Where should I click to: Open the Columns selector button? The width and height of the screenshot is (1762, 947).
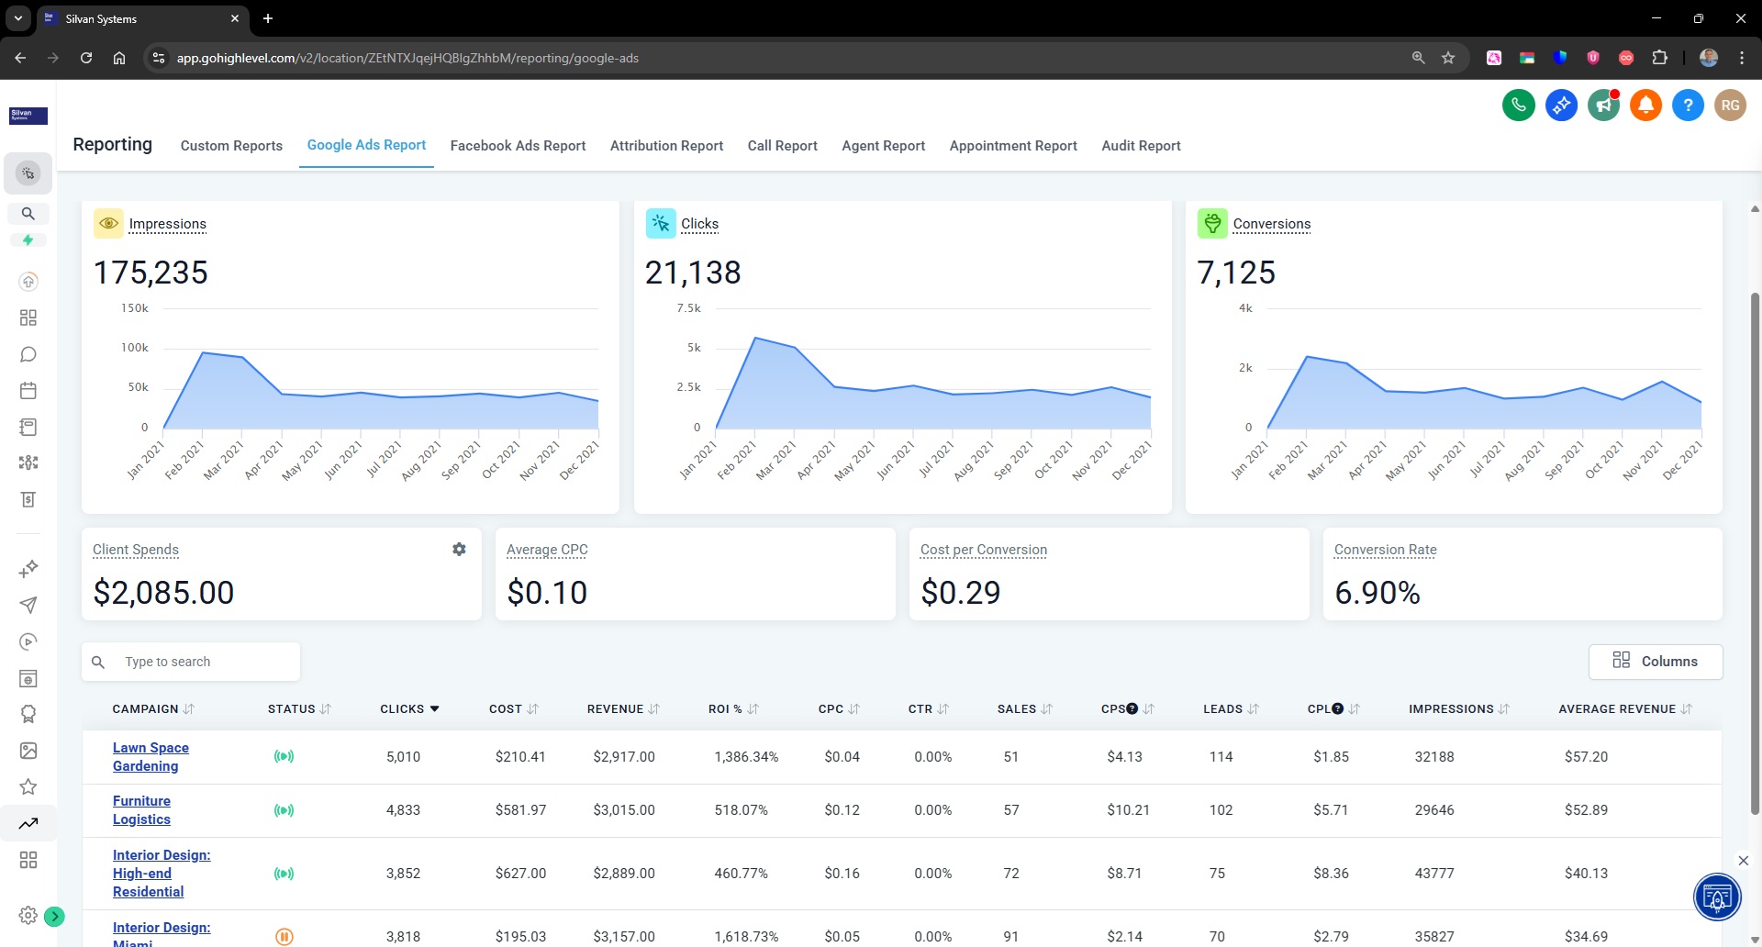1655,661
